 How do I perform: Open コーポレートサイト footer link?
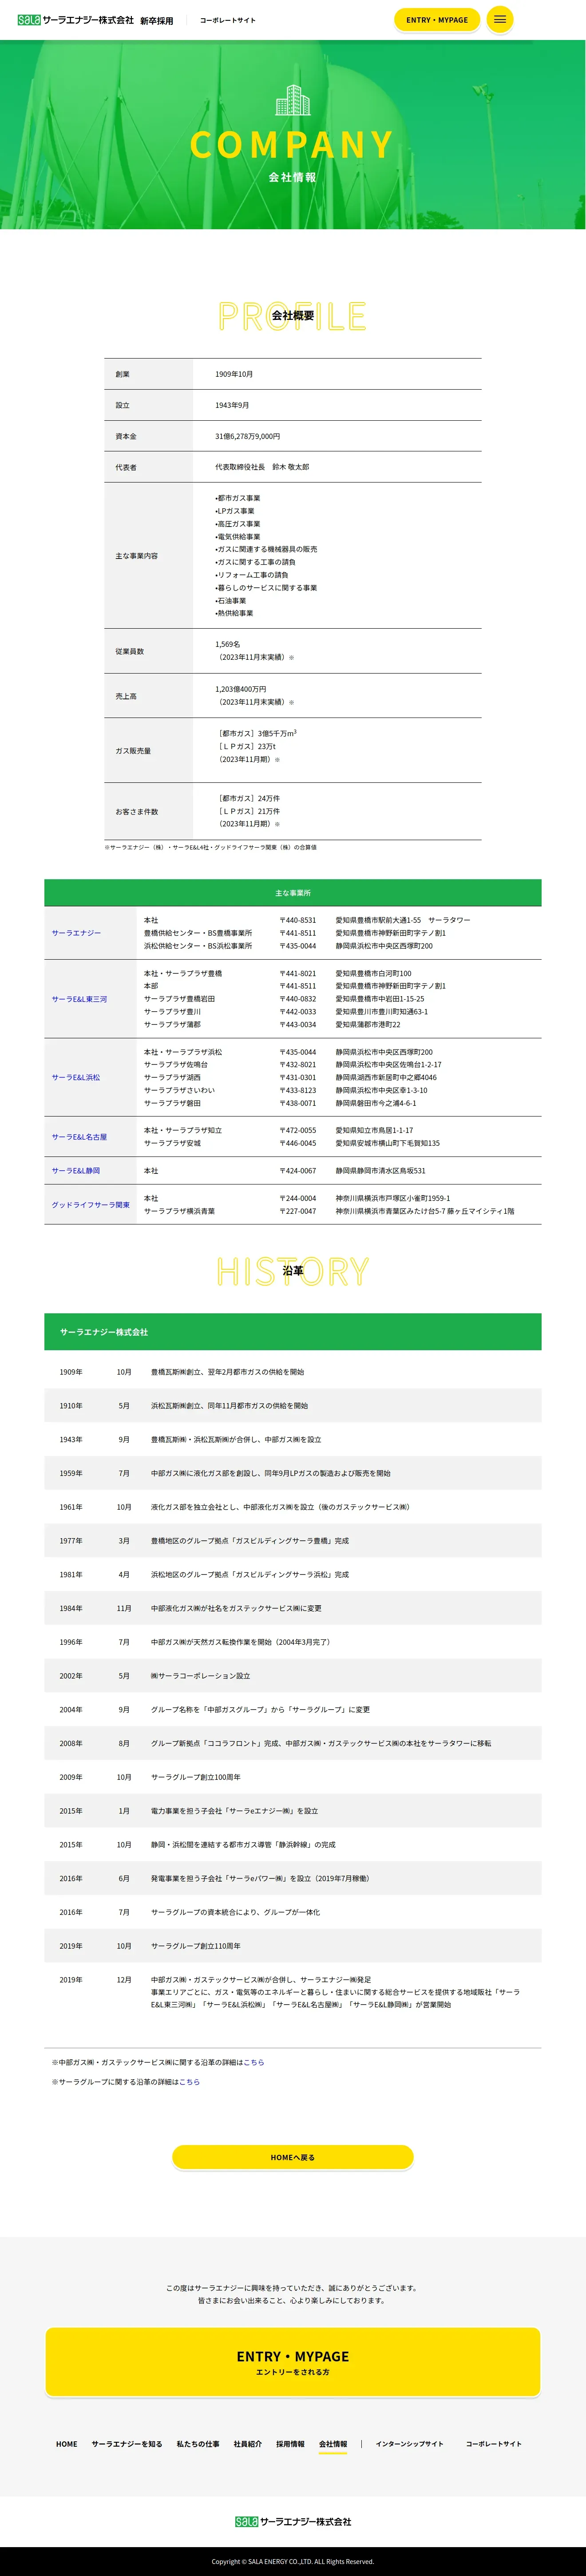(x=494, y=2444)
